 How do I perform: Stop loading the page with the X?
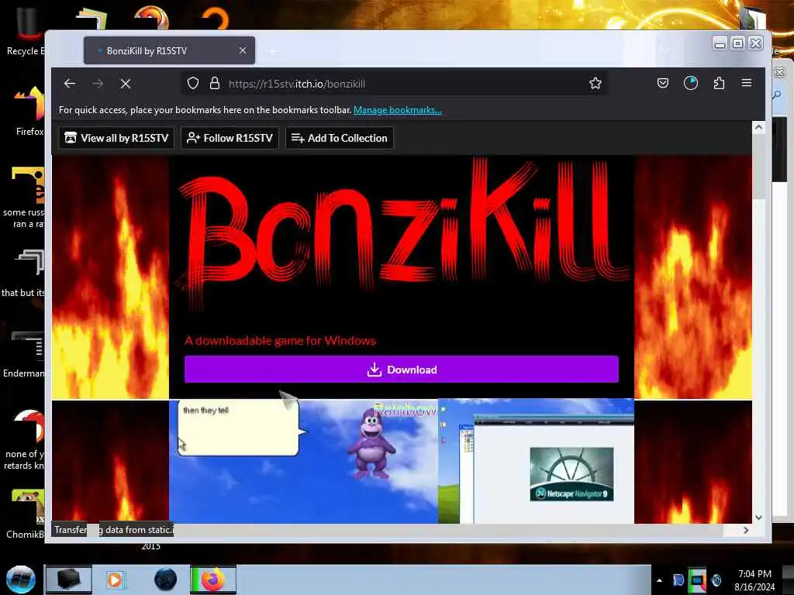tap(126, 84)
